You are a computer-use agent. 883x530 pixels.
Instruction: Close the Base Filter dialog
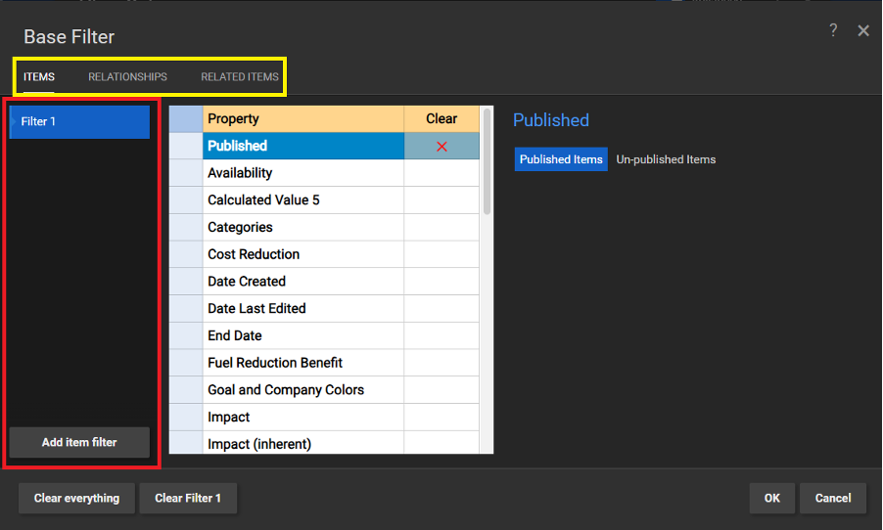click(x=863, y=30)
